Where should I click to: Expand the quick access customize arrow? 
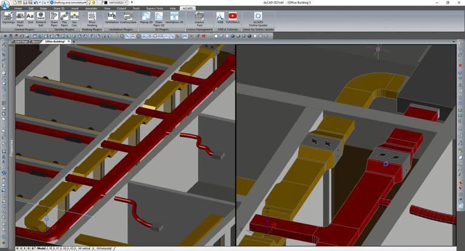(x=131, y=2)
